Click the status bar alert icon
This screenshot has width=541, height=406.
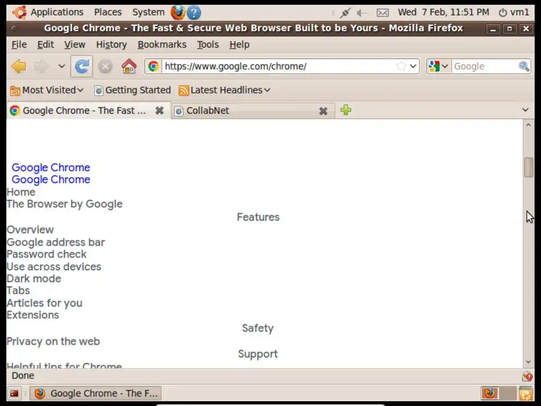click(527, 376)
